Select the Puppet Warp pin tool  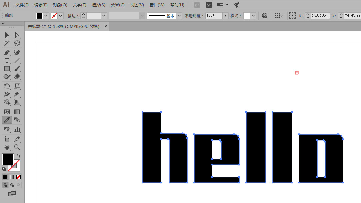17,94
